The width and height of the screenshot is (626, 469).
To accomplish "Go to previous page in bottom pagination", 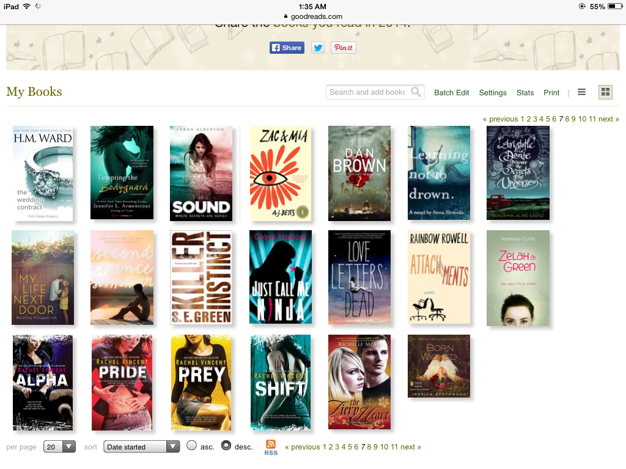I will pos(302,446).
